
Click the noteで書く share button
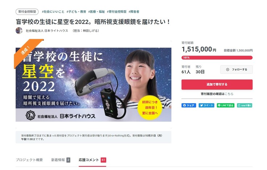point(245,105)
